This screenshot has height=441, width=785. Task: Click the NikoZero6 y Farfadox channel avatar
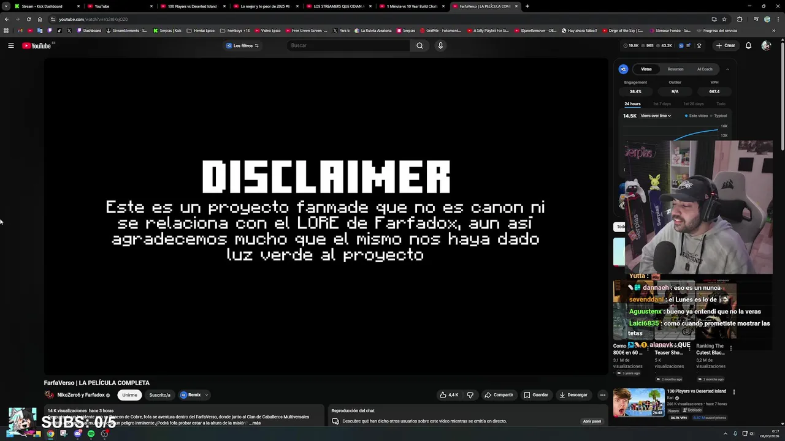point(48,395)
